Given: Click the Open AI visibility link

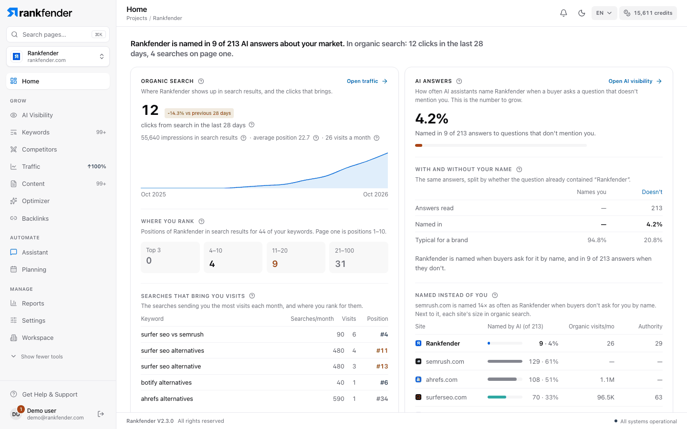Looking at the screenshot, I should [x=635, y=81].
